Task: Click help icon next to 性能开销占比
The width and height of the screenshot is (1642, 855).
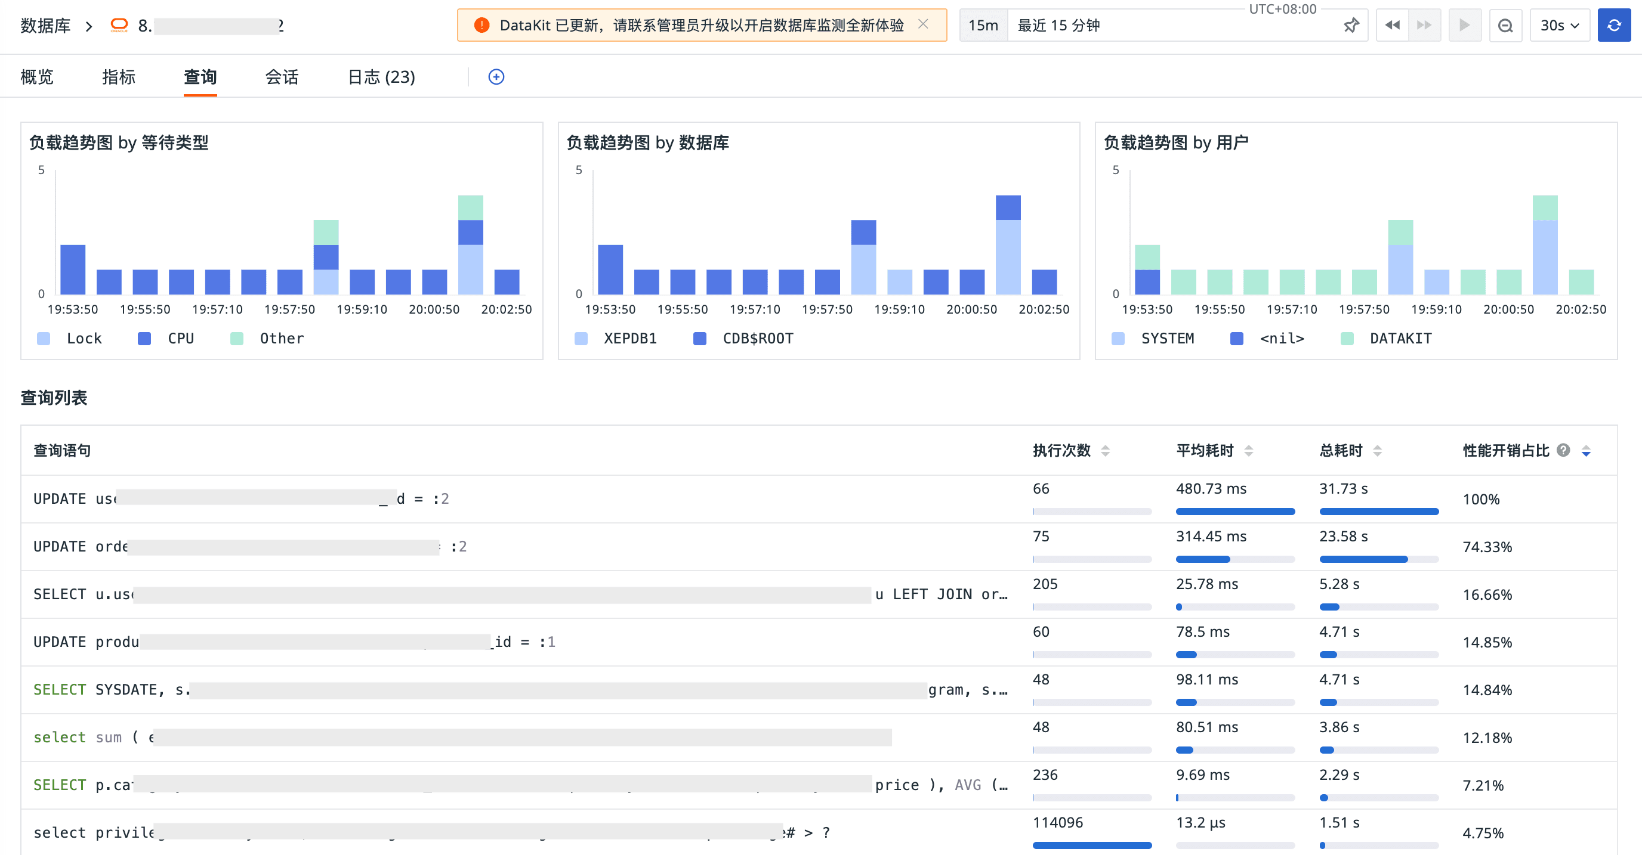Action: [1563, 450]
